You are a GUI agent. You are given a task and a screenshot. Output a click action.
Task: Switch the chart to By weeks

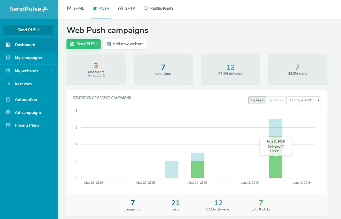tap(276, 100)
